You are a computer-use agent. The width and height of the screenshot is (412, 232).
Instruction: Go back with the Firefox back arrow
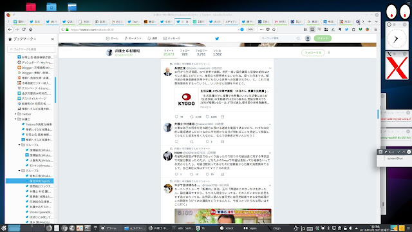10,30
